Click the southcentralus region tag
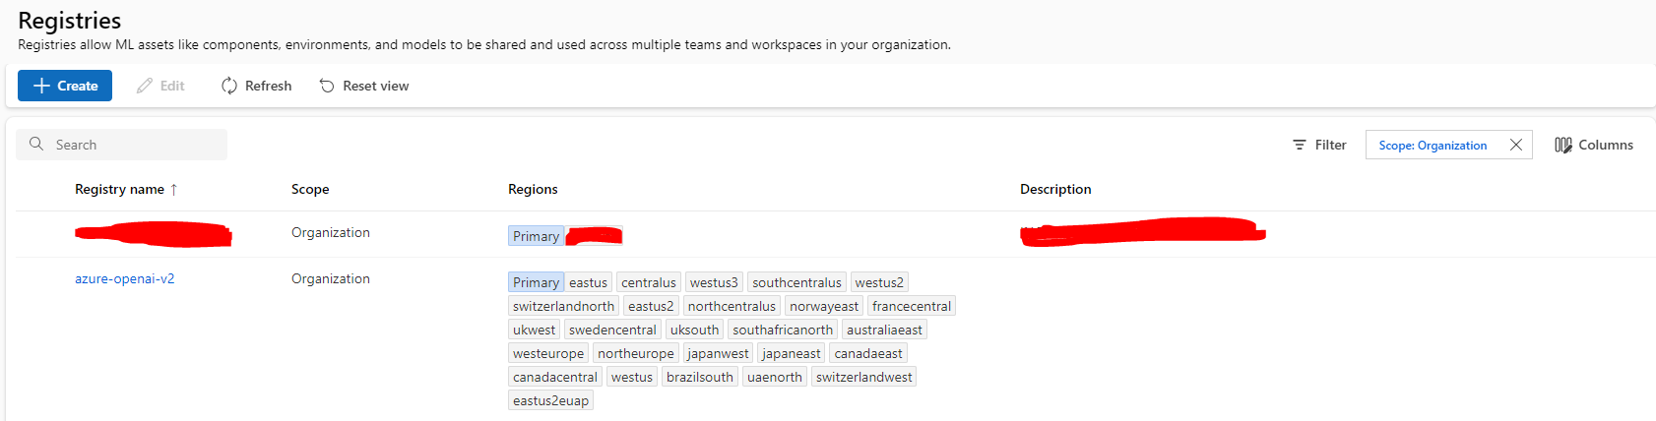1656x421 pixels. (x=796, y=282)
